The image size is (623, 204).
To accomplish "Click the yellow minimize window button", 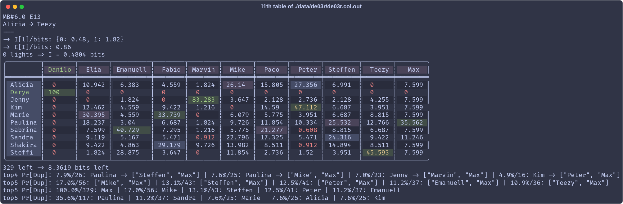I will (15, 7).
